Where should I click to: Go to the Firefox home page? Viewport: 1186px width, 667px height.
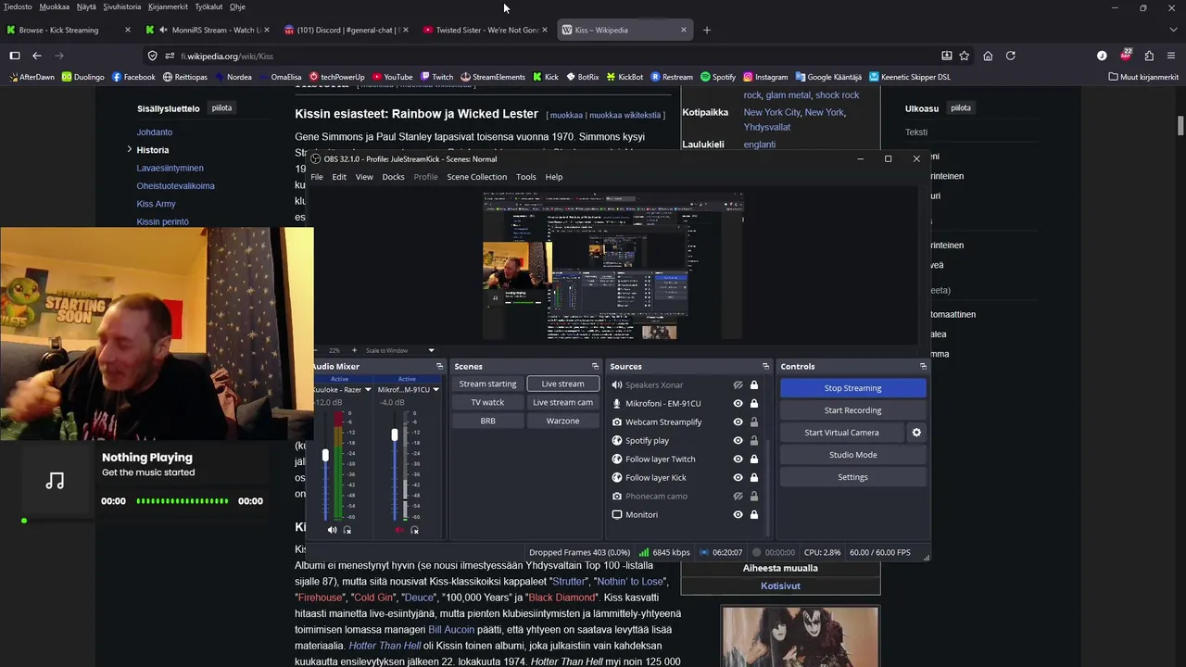988,56
